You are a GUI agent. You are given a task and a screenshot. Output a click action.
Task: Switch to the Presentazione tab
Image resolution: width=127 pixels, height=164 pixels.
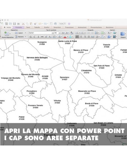tap(96, 27)
